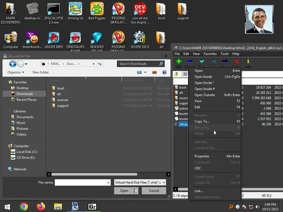The height and width of the screenshot is (212, 283).
Task: Click the Open button's split dropdown arrow
Action: pyautogui.click(x=136, y=191)
